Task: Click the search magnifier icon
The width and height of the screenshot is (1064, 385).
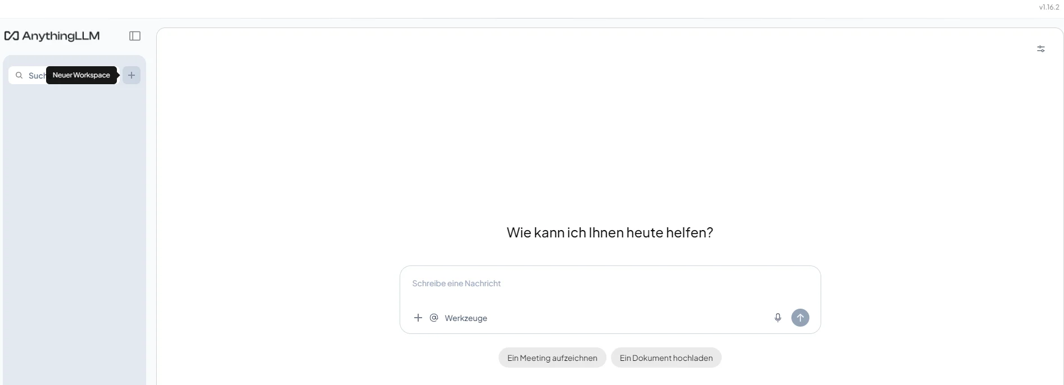Action: 19,75
